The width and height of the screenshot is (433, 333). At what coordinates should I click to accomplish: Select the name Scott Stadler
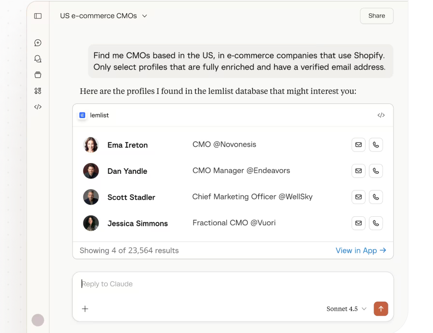click(x=131, y=197)
